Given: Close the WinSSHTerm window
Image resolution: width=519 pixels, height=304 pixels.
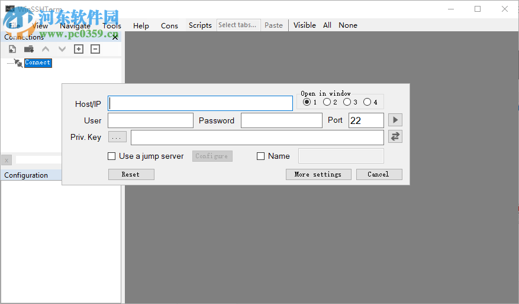Looking at the screenshot, I should [504, 9].
